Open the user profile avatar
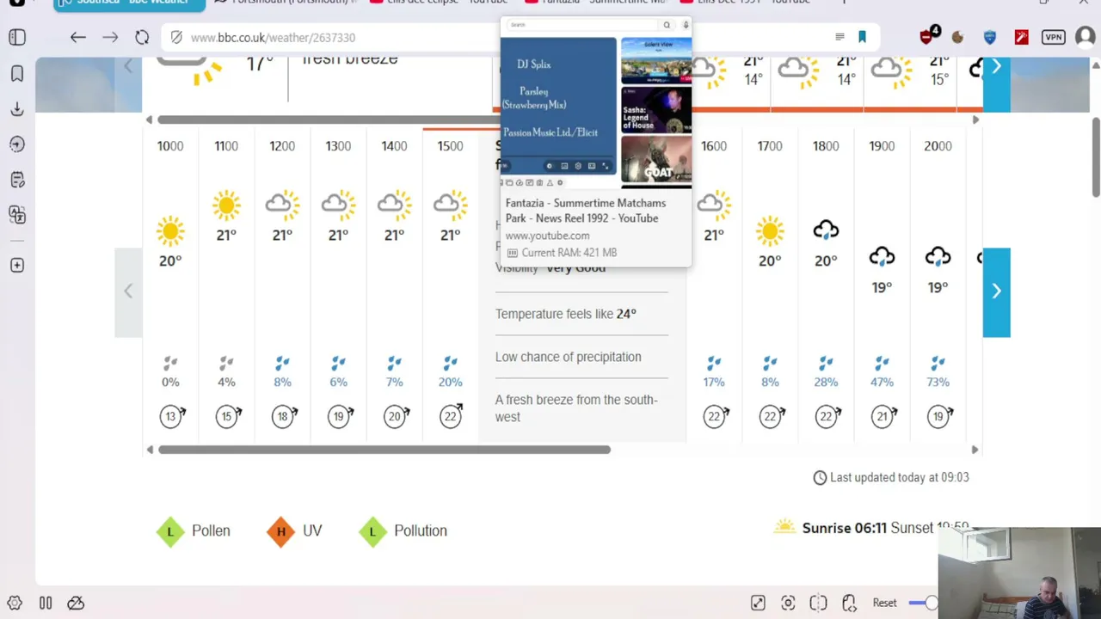The width and height of the screenshot is (1101, 619). click(x=1085, y=36)
